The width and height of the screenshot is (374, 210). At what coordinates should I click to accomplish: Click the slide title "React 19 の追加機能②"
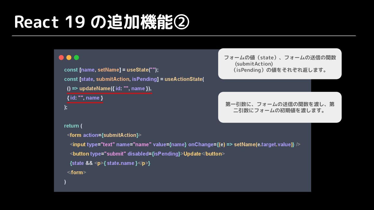point(102,22)
